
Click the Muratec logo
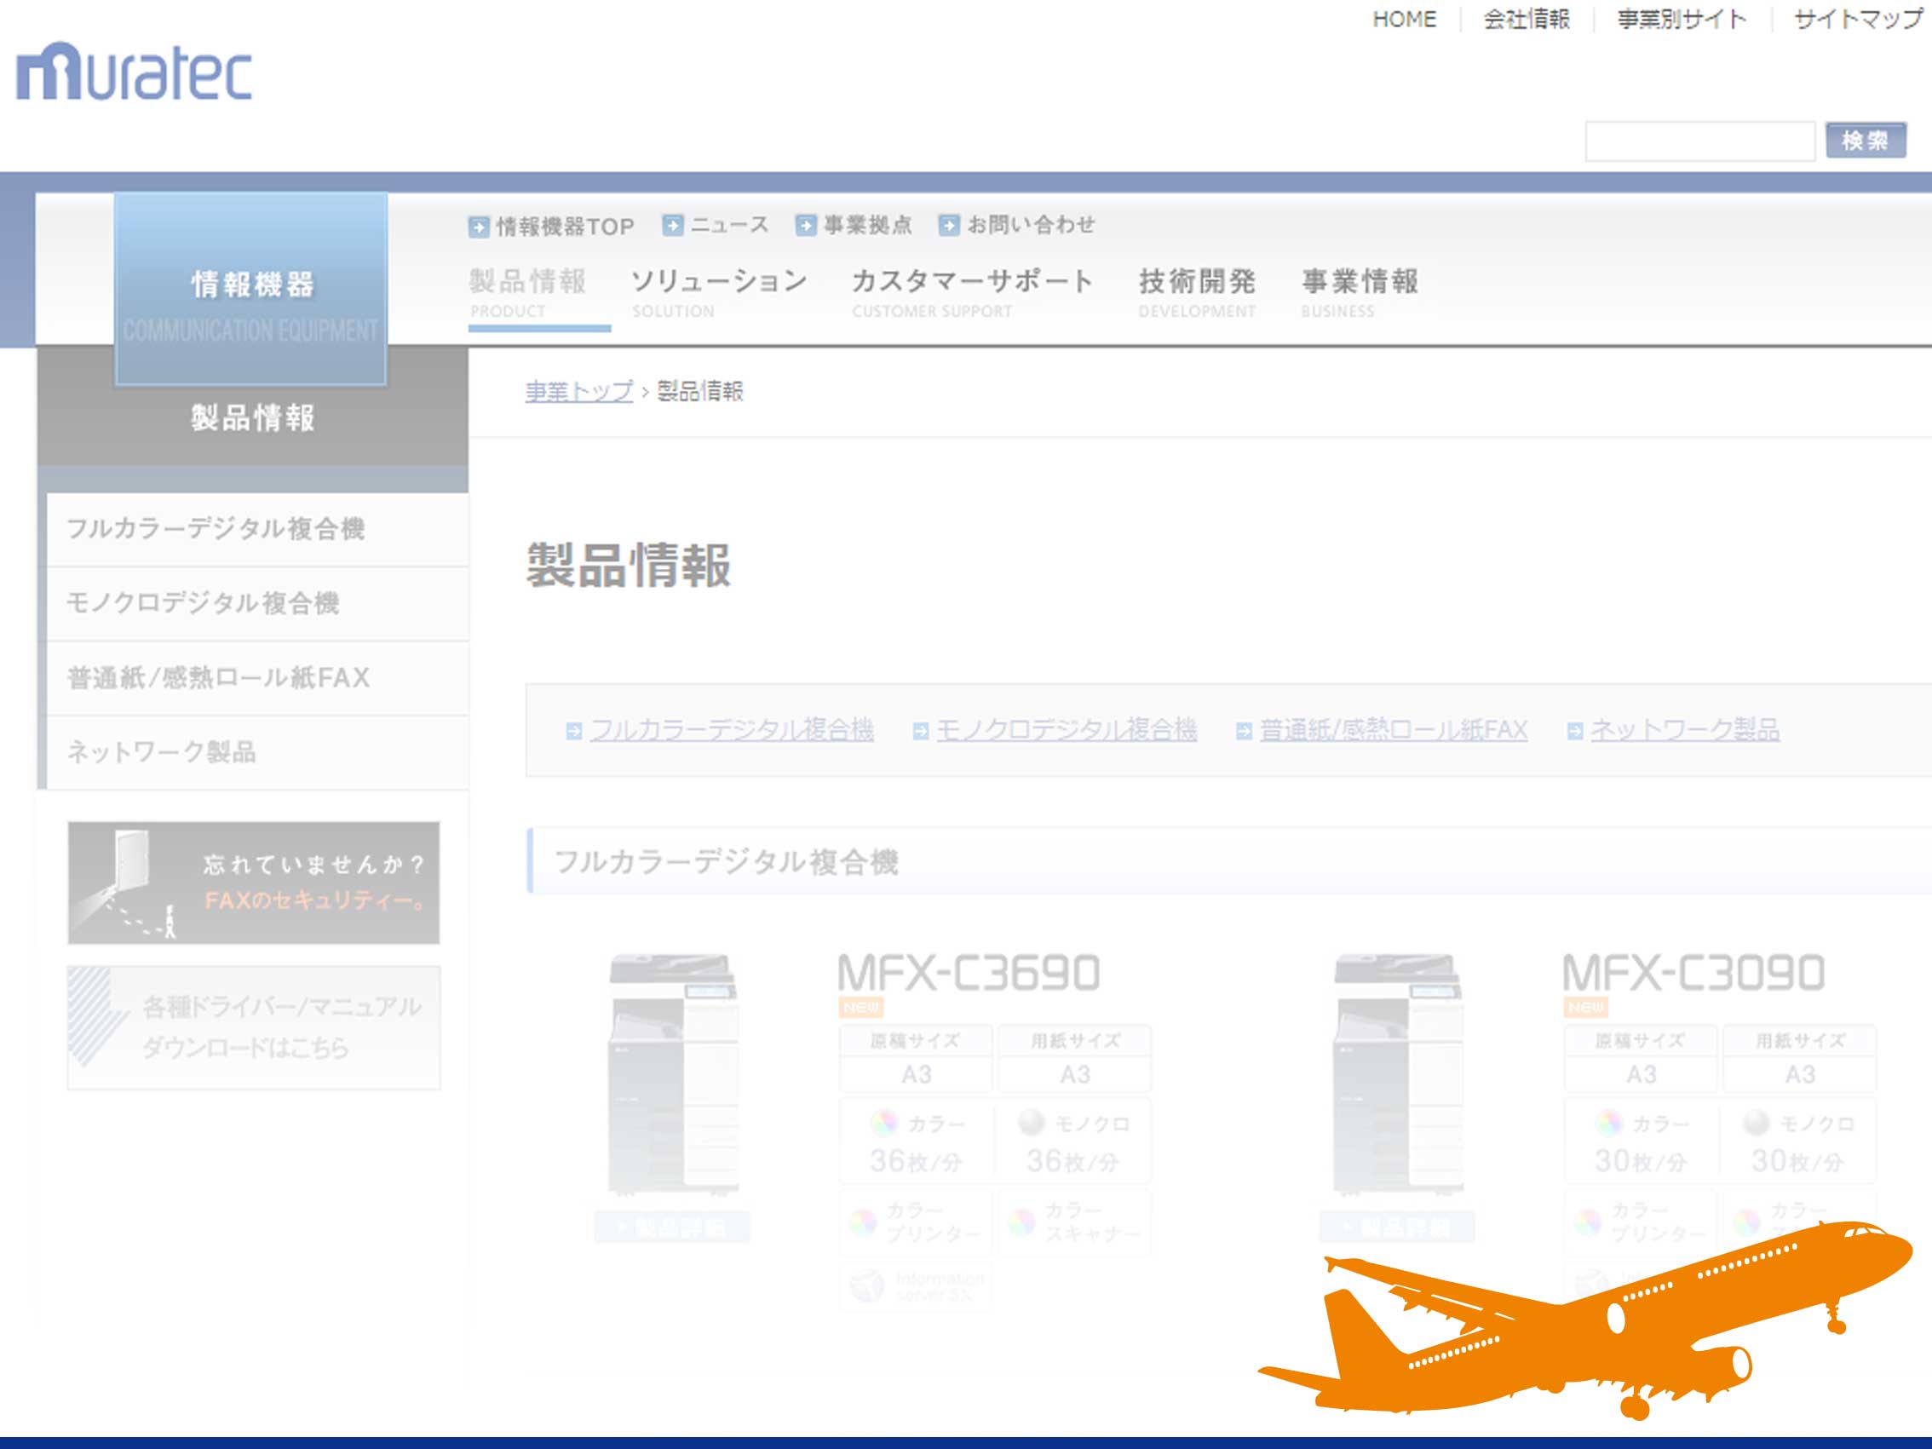tap(134, 72)
